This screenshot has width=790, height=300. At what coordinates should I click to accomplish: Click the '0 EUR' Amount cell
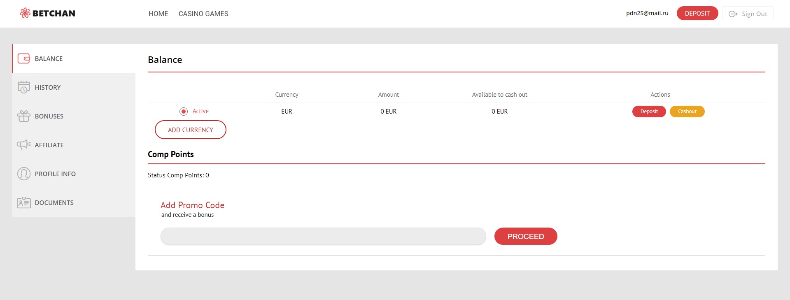[x=389, y=112]
